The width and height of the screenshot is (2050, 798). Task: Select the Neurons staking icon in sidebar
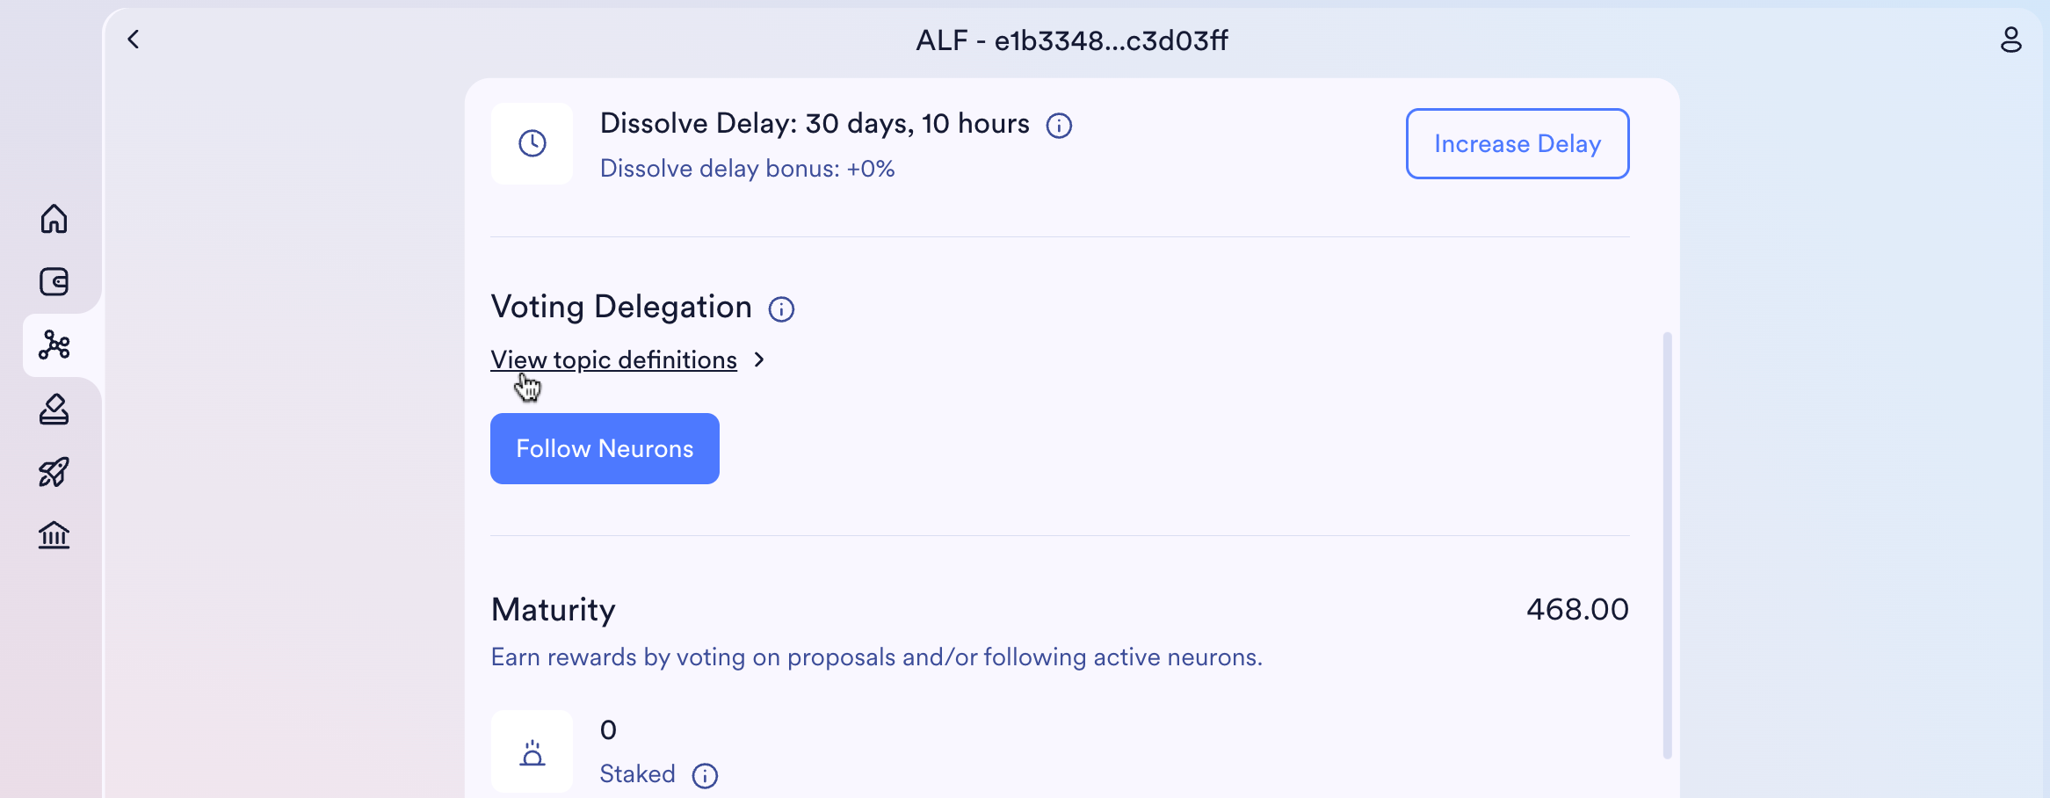coord(55,346)
